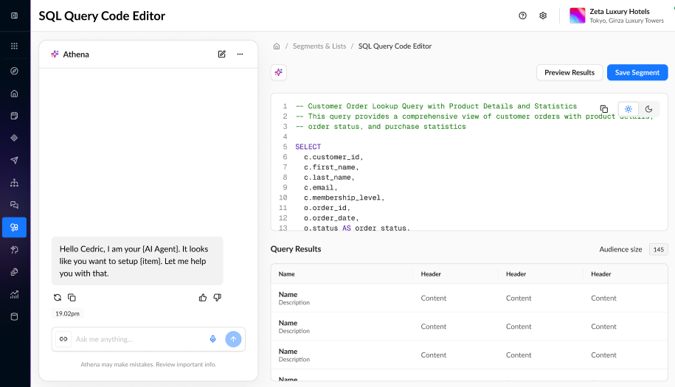Send the chat message arrow button

click(x=233, y=339)
